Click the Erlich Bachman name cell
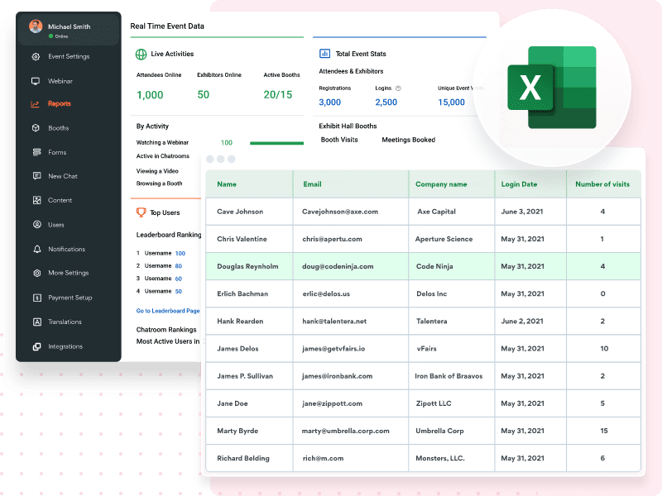The width and height of the screenshot is (662, 496). click(x=249, y=294)
